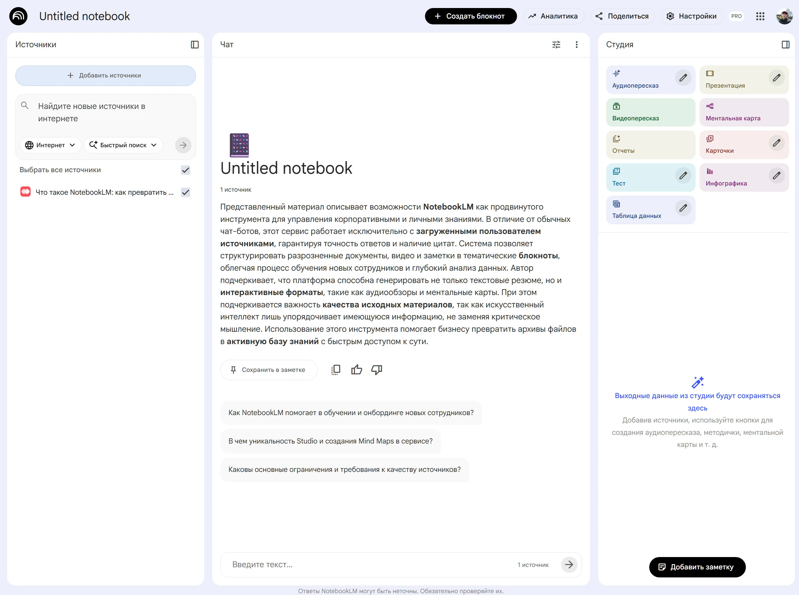Viewport: 799px width, 595px height.
Task: Open chat three-dot options menu
Action: (576, 45)
